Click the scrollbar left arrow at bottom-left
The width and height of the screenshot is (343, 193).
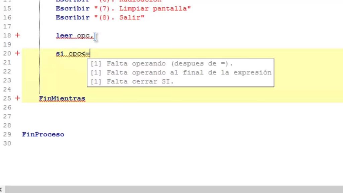[x=2, y=190]
